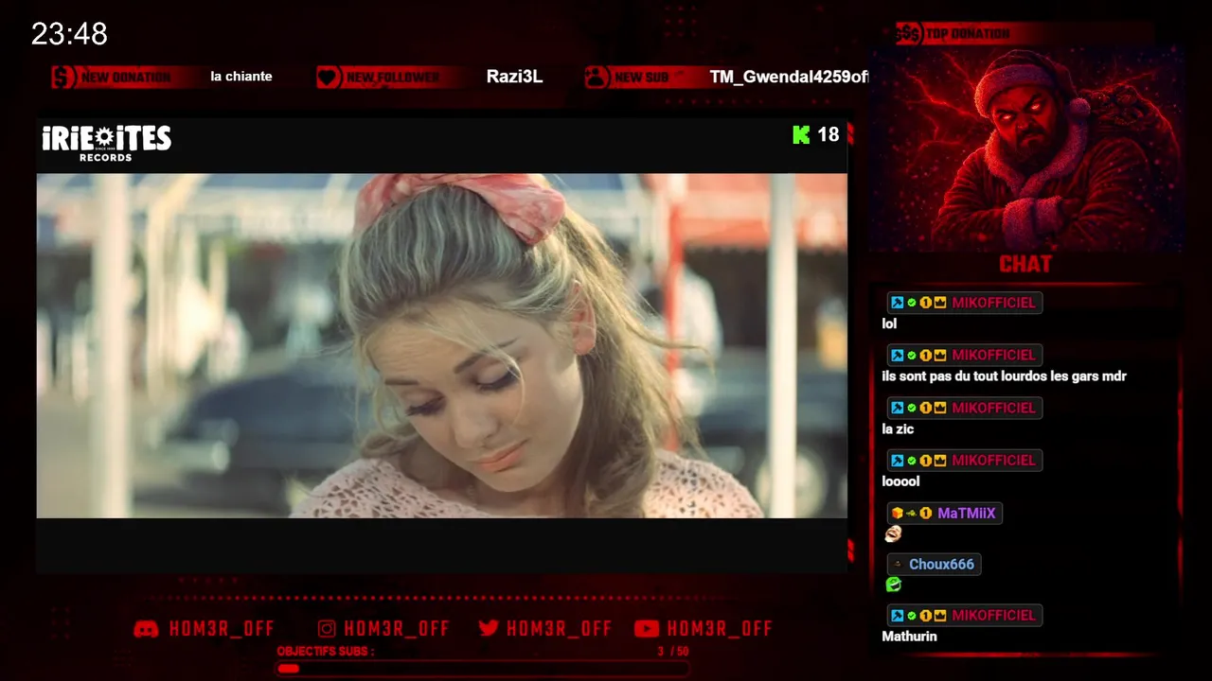Click the New Donation dollar icon
This screenshot has width=1212, height=681.
[63, 77]
